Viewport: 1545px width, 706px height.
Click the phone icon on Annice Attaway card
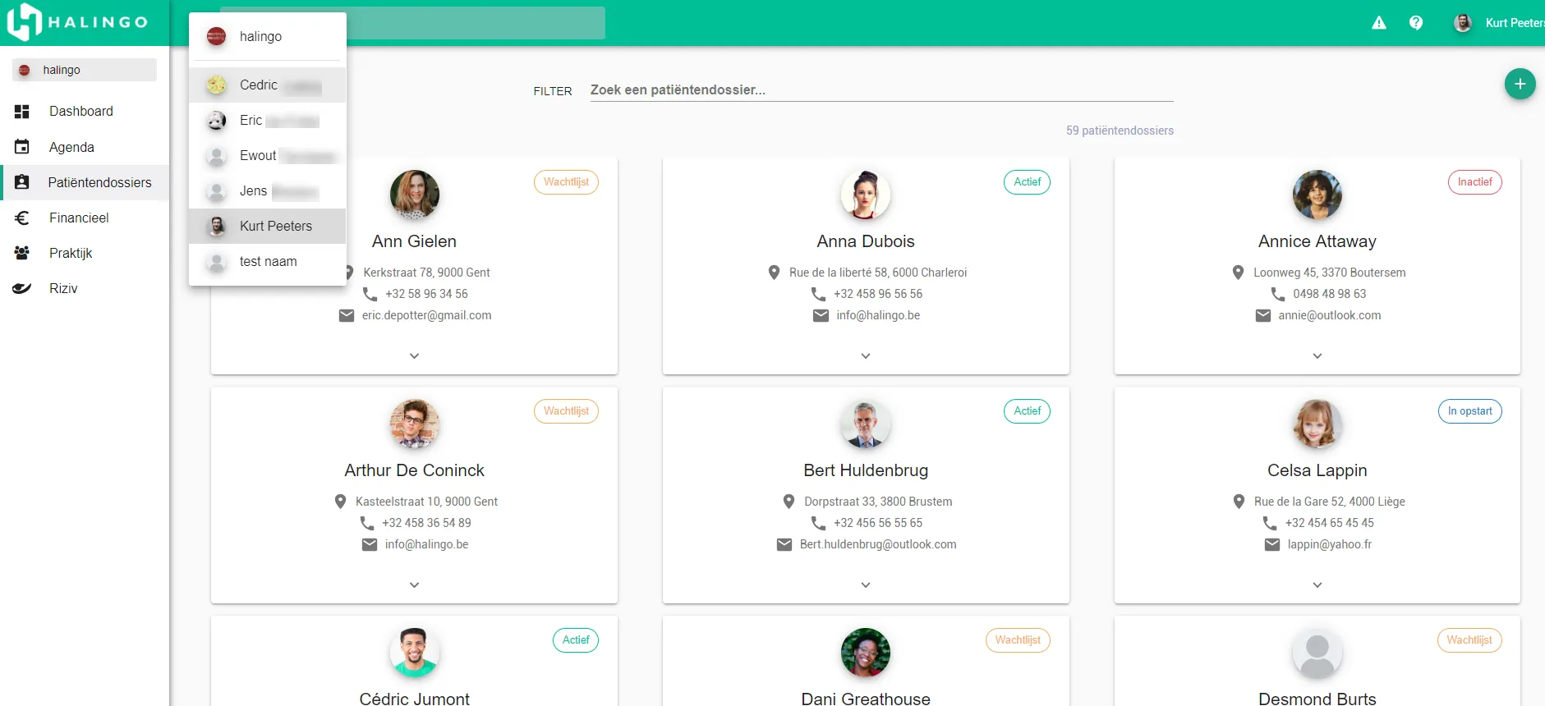1278,294
